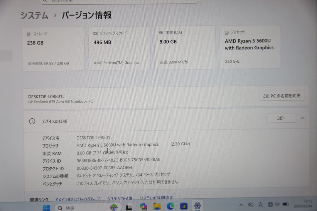Select the デバイス名 value DESKTOP-L0R801L
The height and width of the screenshot is (211, 317).
[95, 138]
